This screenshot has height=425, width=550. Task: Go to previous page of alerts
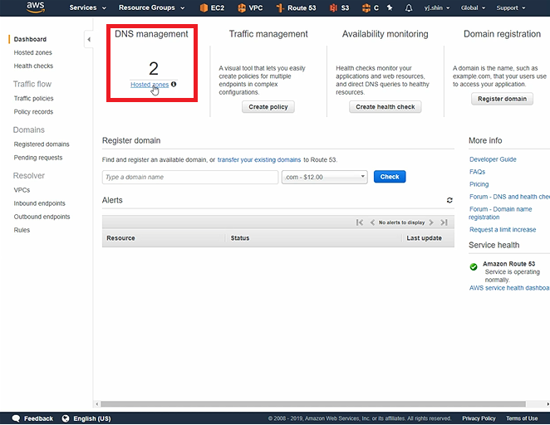click(x=372, y=222)
